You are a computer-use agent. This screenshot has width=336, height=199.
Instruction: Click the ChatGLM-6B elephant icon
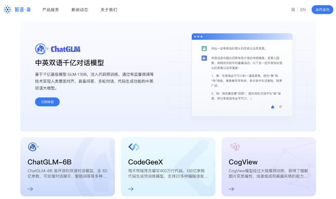tap(33, 147)
